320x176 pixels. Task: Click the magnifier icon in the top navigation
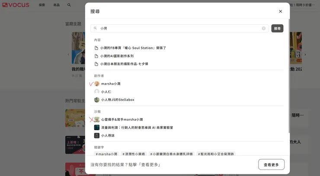click(x=69, y=5)
